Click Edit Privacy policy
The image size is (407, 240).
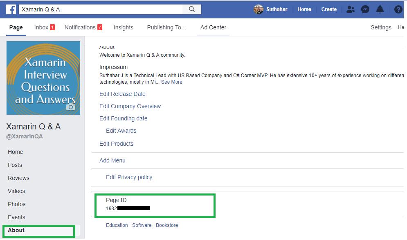click(129, 177)
